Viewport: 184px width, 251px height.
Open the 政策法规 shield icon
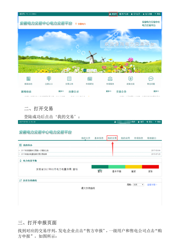pyautogui.click(x=131, y=79)
